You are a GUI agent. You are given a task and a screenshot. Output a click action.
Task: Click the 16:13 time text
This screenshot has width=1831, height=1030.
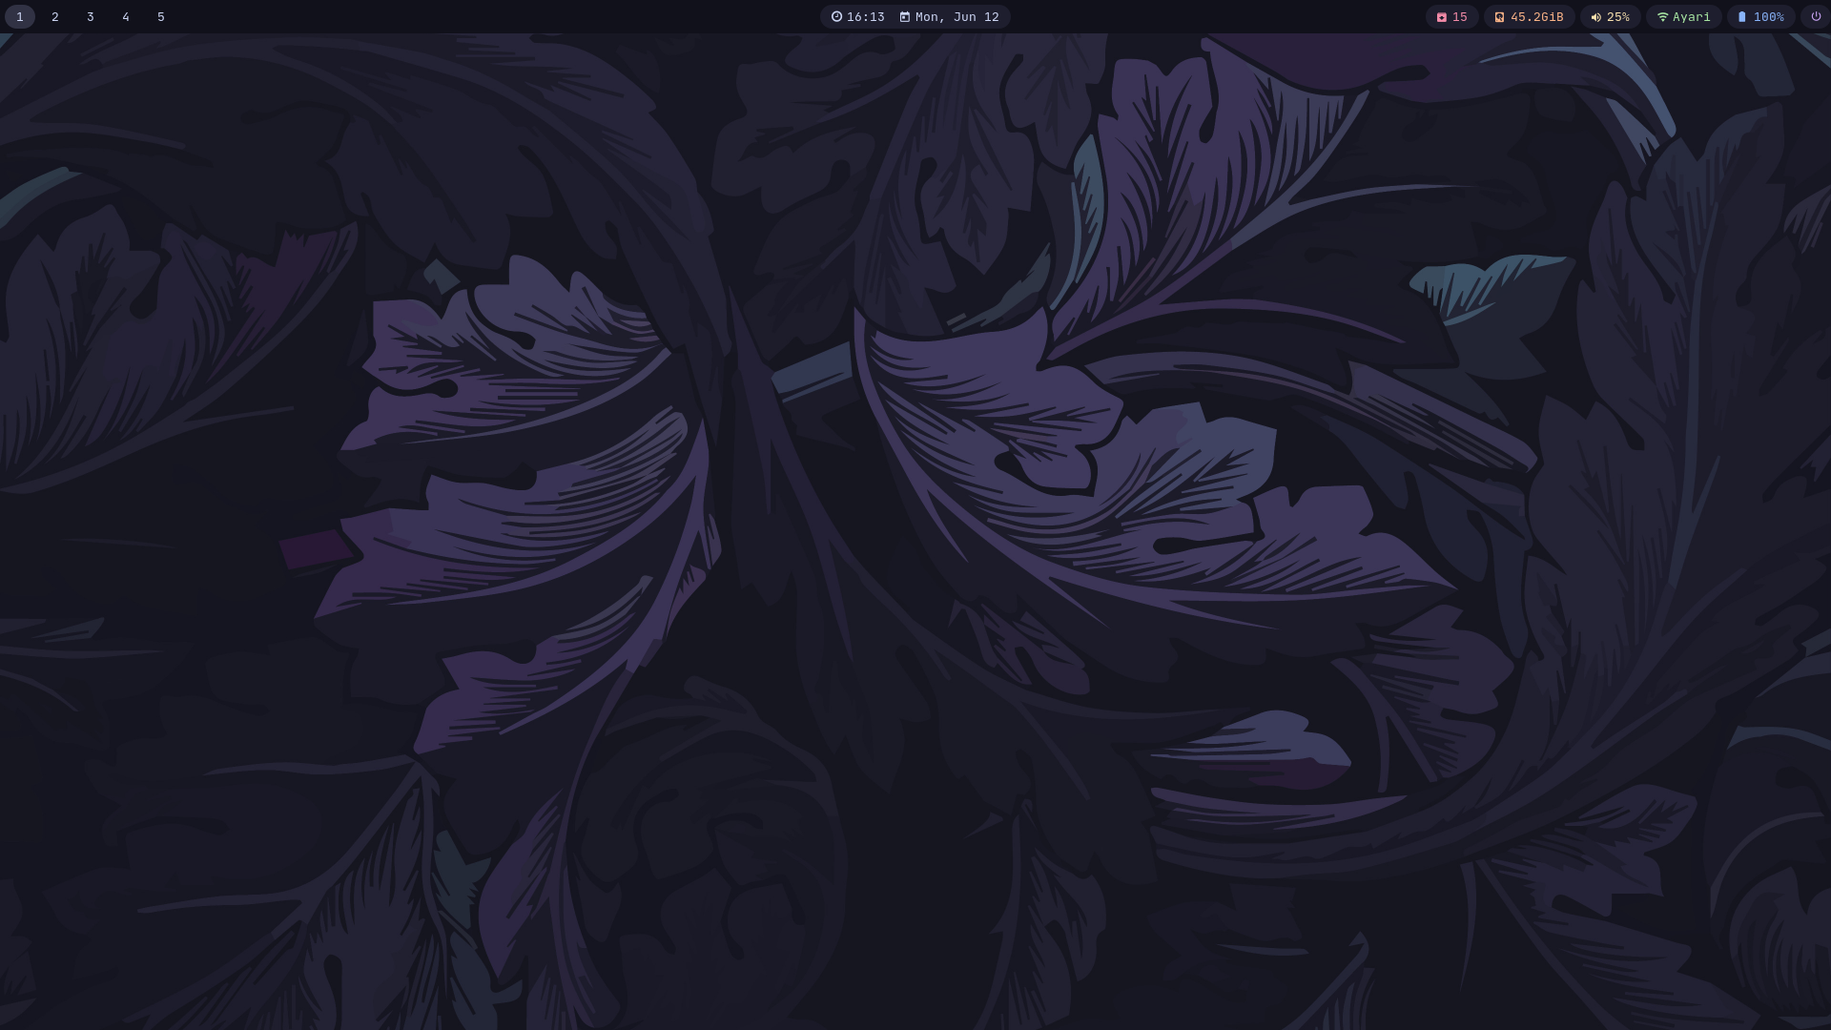865,17
